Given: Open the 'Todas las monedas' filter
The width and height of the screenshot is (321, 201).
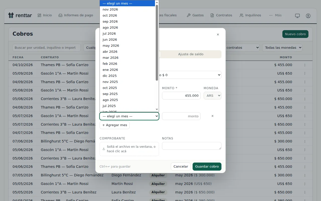Looking at the screenshot, I should [282, 47].
